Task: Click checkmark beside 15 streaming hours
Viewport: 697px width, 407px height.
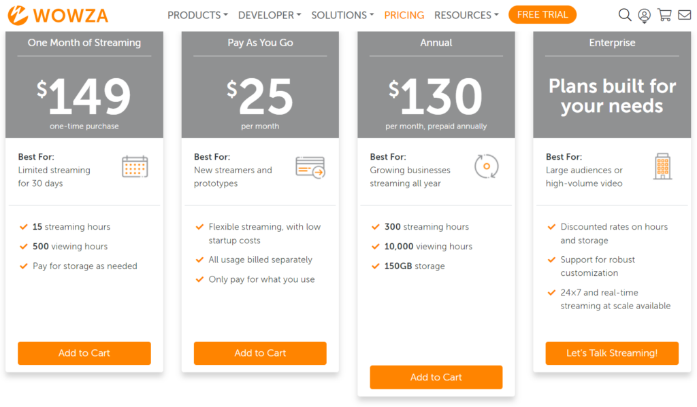Action: click(24, 227)
